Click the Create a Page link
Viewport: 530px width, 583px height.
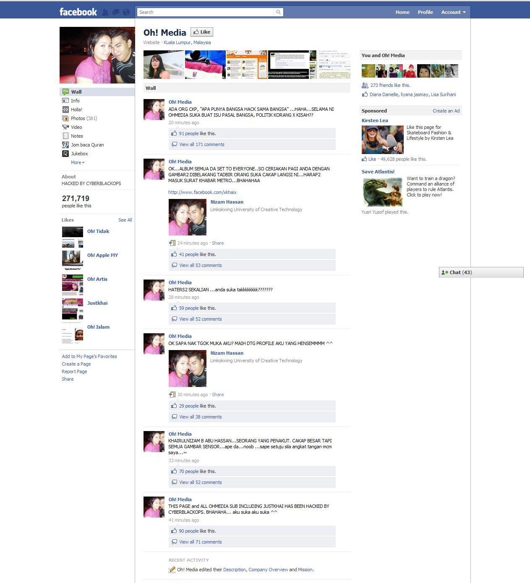(76, 364)
